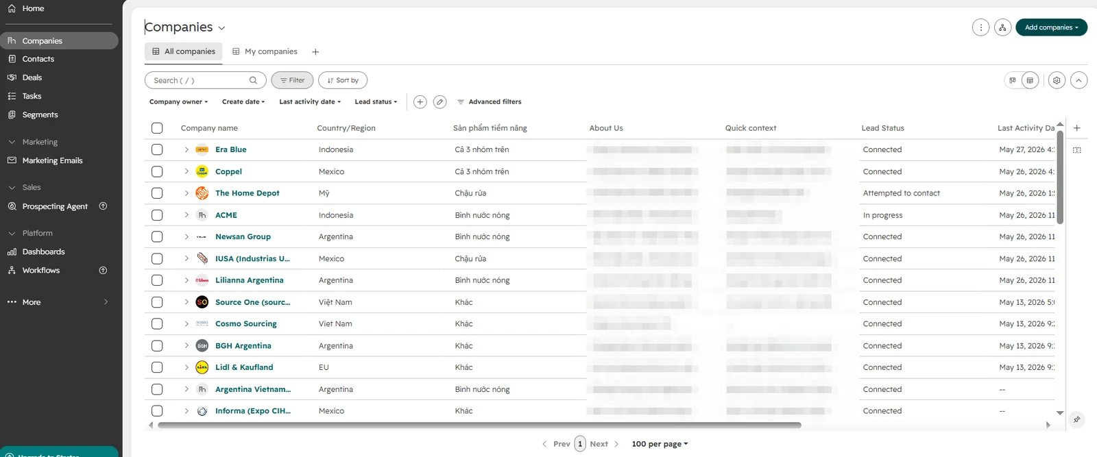Expand the BGH Argentina row chevron
The height and width of the screenshot is (457, 1097).
click(186, 346)
